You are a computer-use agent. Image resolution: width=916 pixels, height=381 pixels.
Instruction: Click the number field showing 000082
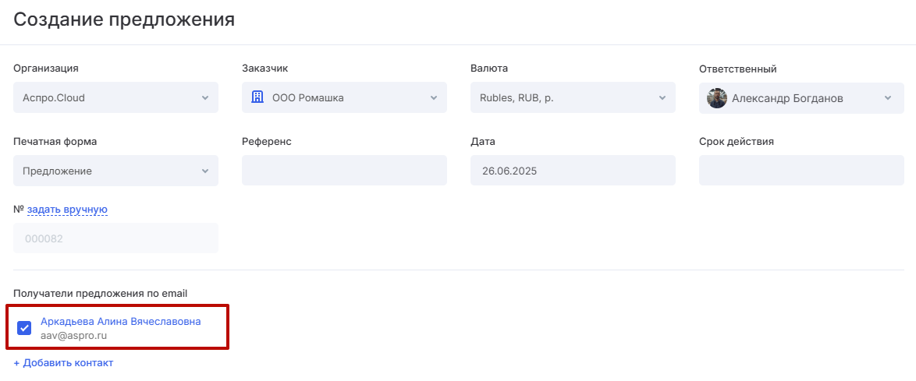(115, 238)
